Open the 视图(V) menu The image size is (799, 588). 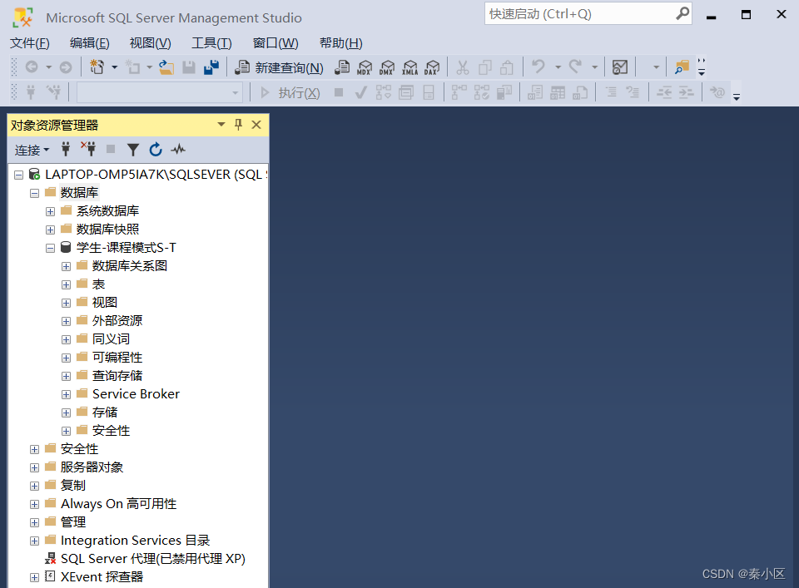151,43
